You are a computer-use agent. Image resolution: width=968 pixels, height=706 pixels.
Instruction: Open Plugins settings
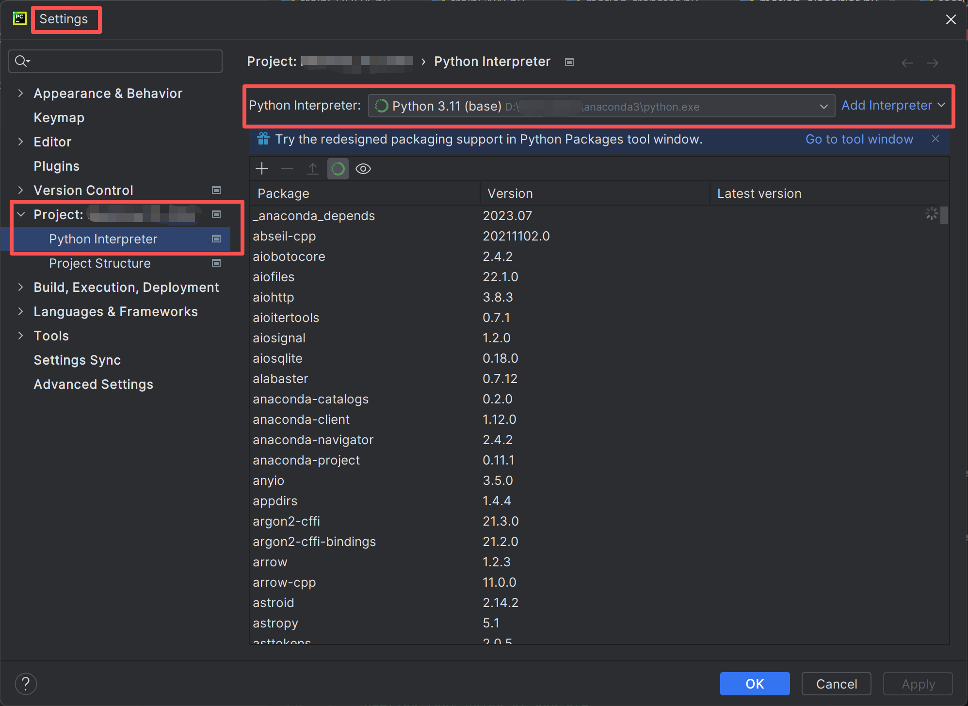coord(57,166)
